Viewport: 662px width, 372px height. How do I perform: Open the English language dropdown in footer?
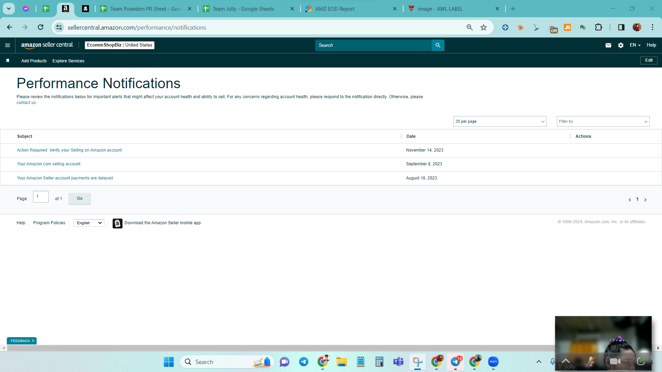[x=89, y=223]
